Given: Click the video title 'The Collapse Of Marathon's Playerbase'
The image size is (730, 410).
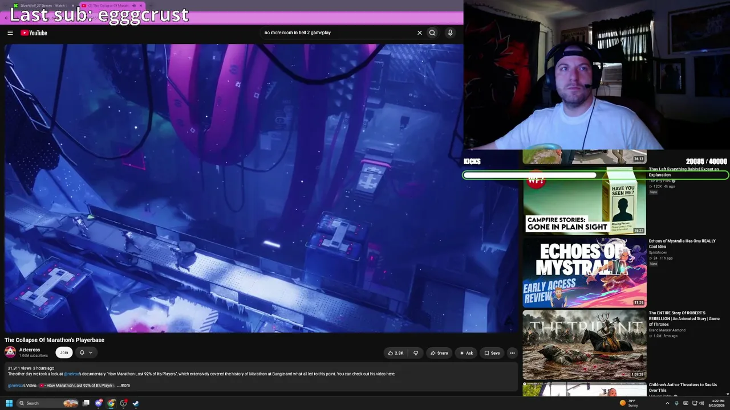Looking at the screenshot, I should tap(55, 340).
